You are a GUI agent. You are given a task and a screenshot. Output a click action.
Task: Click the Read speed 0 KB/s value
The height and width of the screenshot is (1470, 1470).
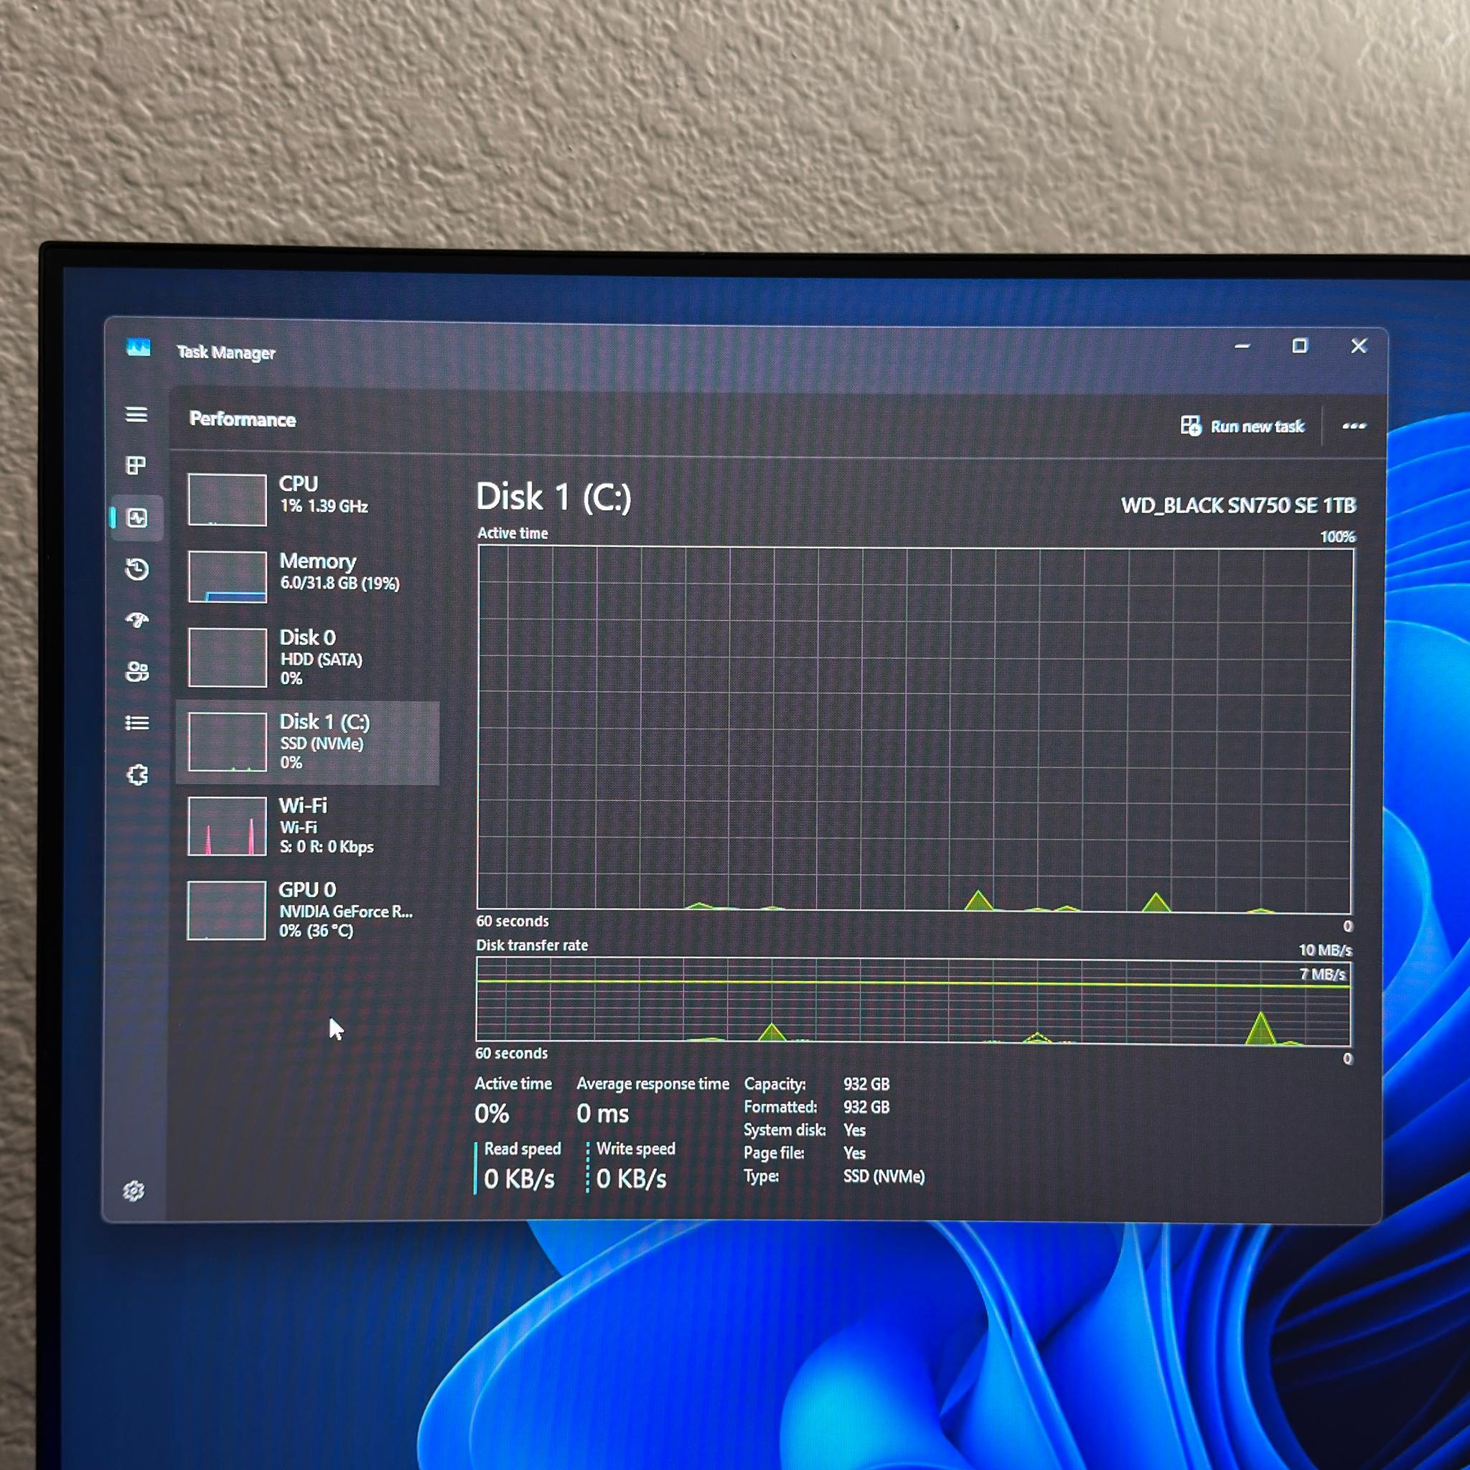tap(520, 1179)
